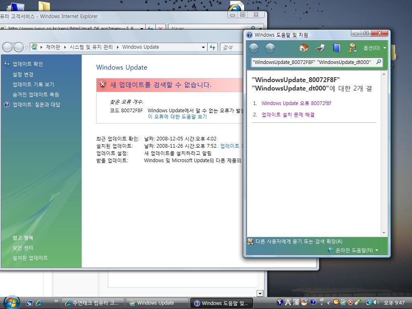Click the Internet Explorer desktop shortcut icon

[x=236, y=6]
